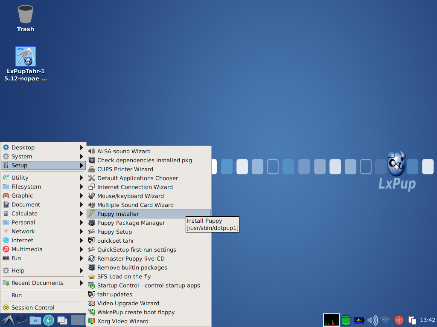The height and width of the screenshot is (327, 437).
Task: Expand the Recent Documents submenu arrow
Action: pyautogui.click(x=82, y=283)
